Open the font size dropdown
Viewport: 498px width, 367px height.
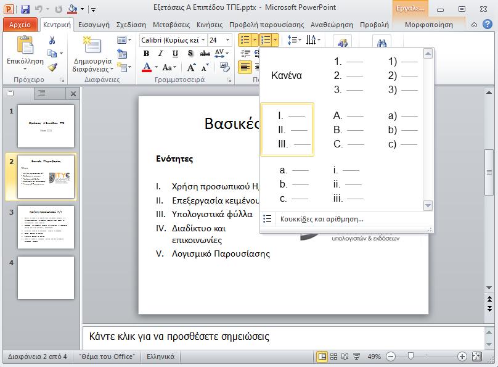pyautogui.click(x=227, y=40)
